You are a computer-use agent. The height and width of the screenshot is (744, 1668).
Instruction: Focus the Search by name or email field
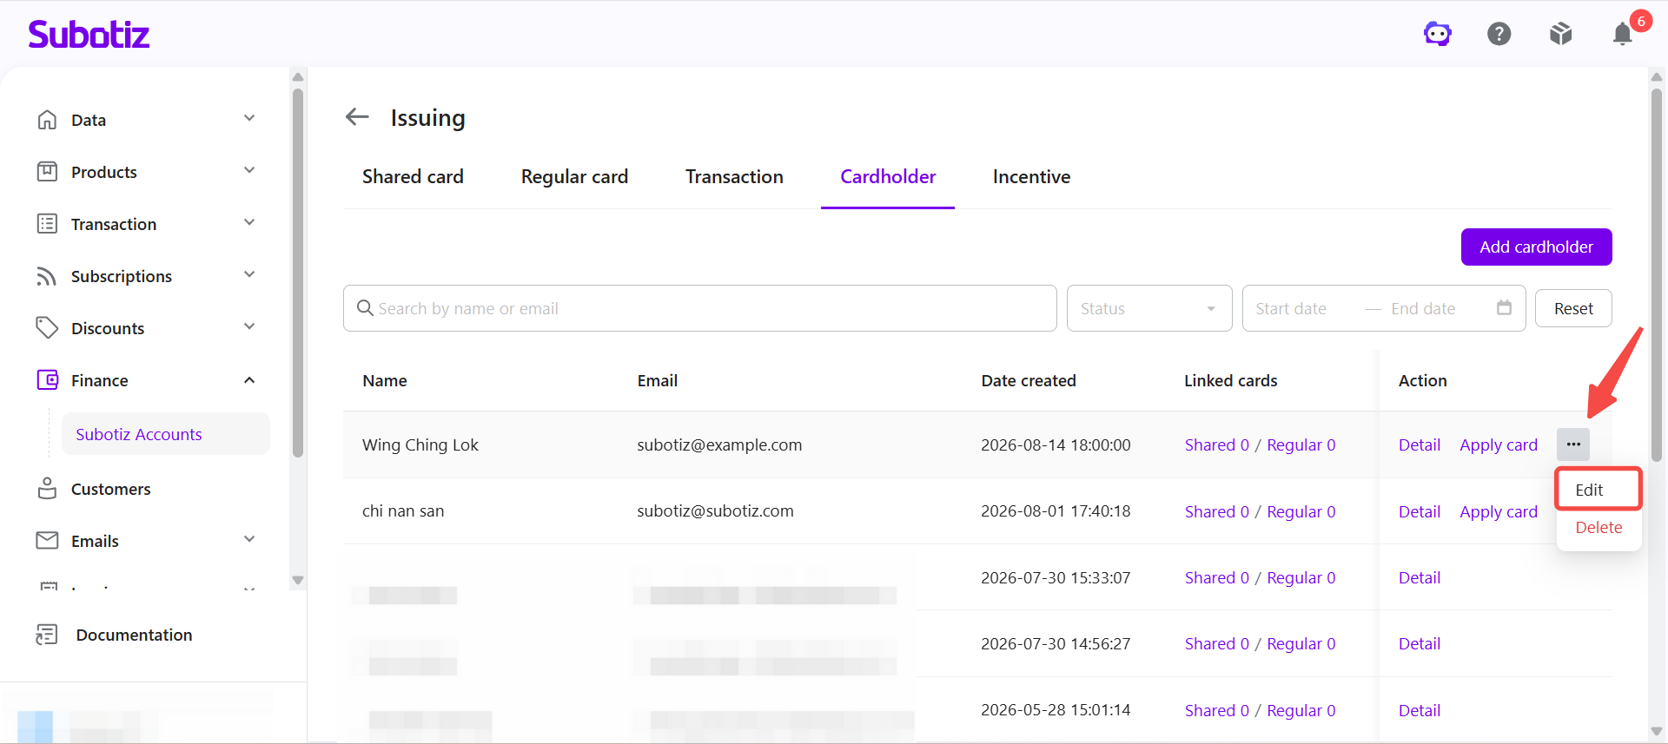[700, 308]
